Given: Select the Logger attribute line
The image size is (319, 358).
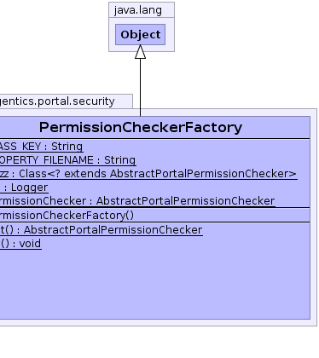Looking at the screenshot, I should tap(24, 188).
